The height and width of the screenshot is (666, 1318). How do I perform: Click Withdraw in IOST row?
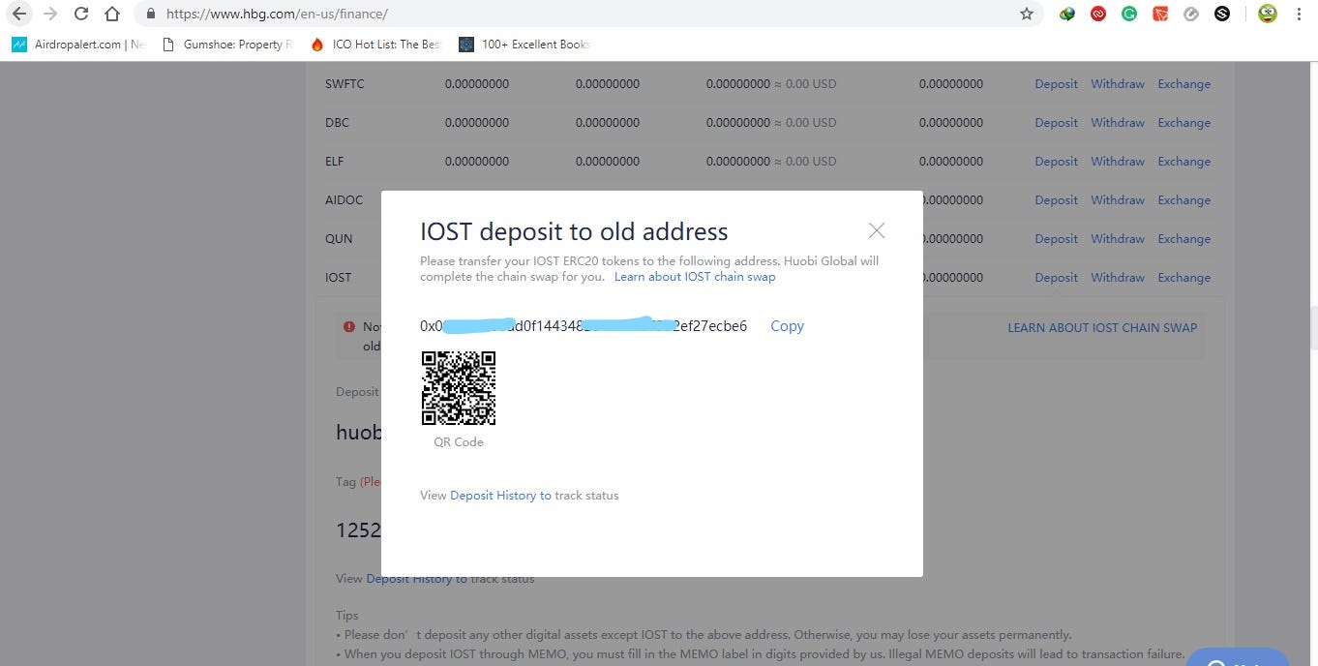(1118, 278)
